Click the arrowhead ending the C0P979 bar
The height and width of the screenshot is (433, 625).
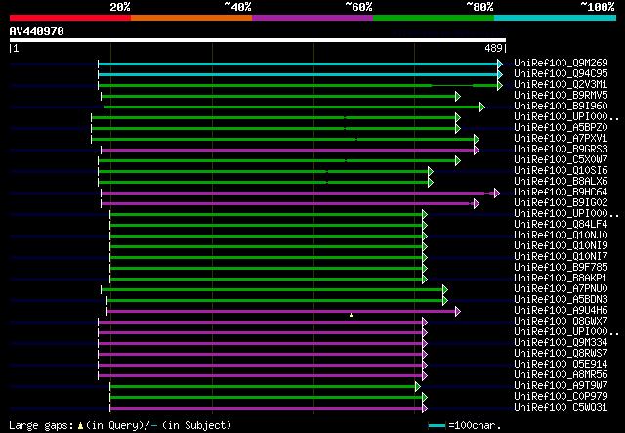425,397
